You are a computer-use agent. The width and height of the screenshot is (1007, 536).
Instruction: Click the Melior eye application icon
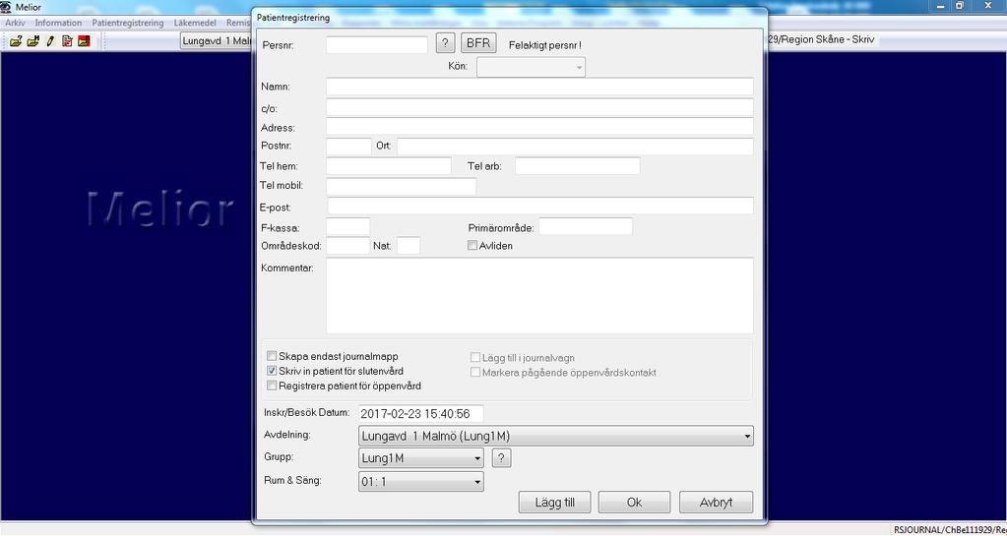point(7,6)
